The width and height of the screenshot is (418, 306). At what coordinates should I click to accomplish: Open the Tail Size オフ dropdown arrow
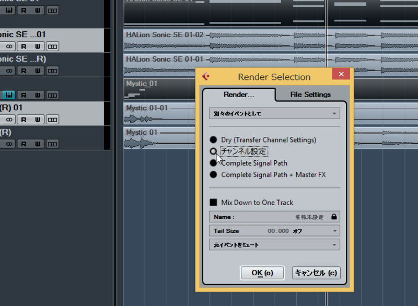click(334, 231)
